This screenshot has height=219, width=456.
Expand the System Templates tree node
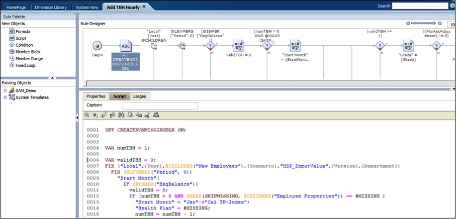click(5, 97)
